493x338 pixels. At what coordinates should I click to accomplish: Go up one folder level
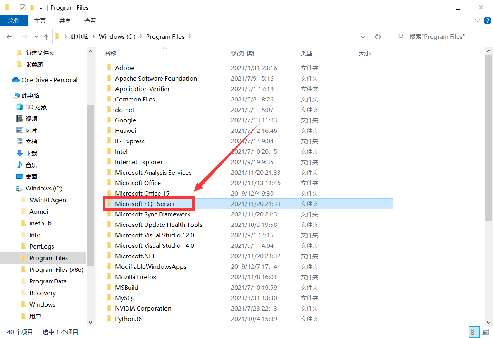(x=46, y=37)
